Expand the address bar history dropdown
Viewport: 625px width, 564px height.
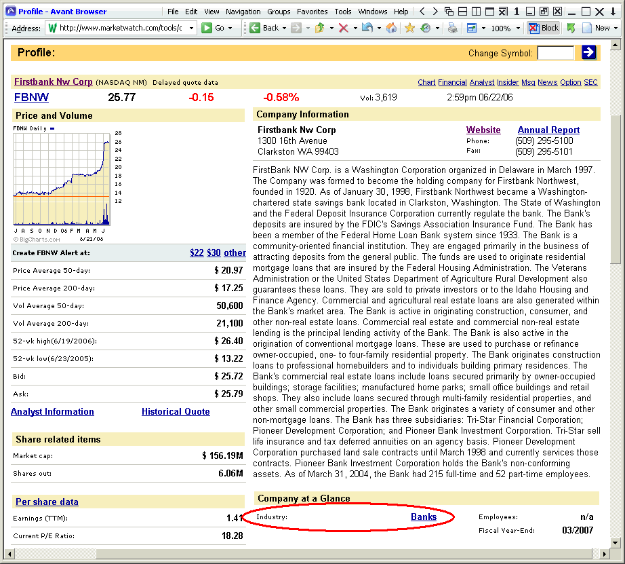(x=190, y=28)
